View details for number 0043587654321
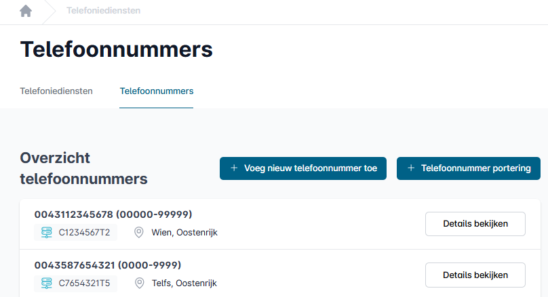The height and width of the screenshot is (297, 548). [475, 275]
